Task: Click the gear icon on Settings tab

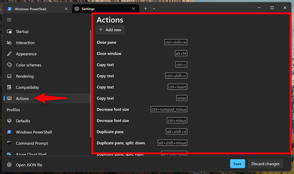Action: pos(77,9)
